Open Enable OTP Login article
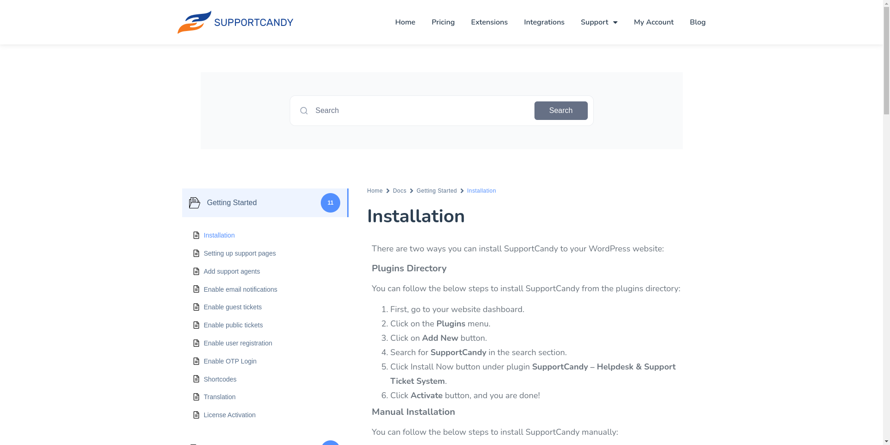Viewport: 890px width, 445px height. coord(230,361)
